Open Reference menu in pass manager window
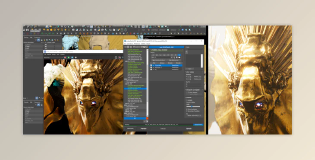 click(x=137, y=44)
